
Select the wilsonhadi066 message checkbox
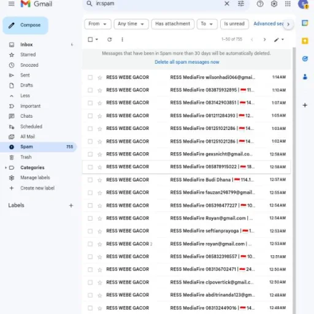pos(90,77)
